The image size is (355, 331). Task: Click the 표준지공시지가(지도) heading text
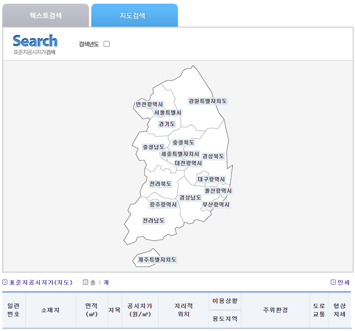tap(41, 282)
